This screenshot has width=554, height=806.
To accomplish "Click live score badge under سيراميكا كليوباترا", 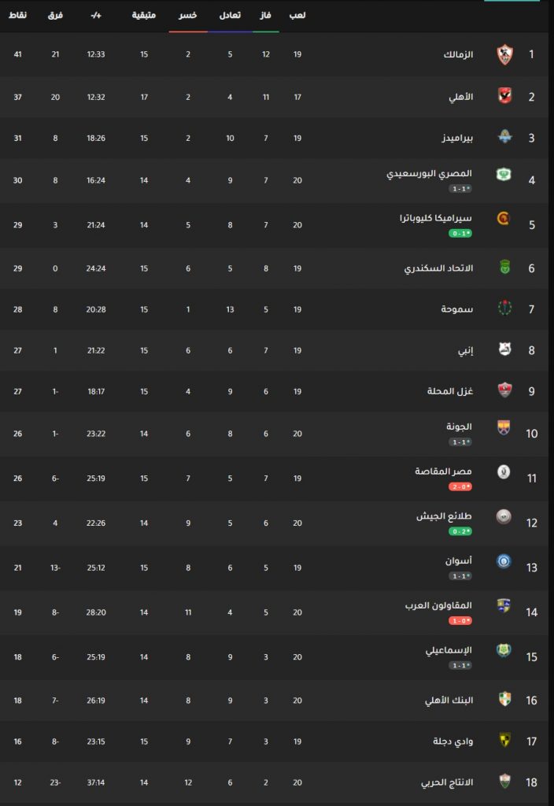I will pos(460,233).
